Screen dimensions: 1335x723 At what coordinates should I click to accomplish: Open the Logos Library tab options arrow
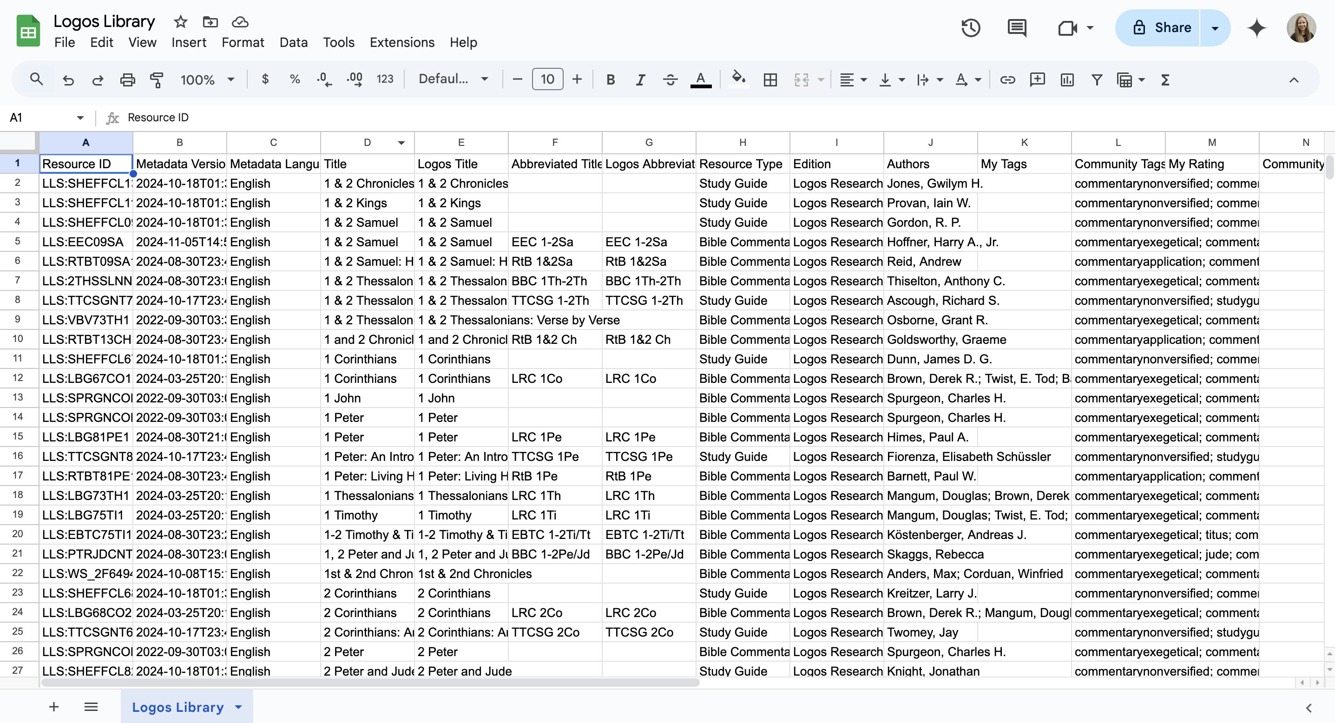(x=238, y=707)
